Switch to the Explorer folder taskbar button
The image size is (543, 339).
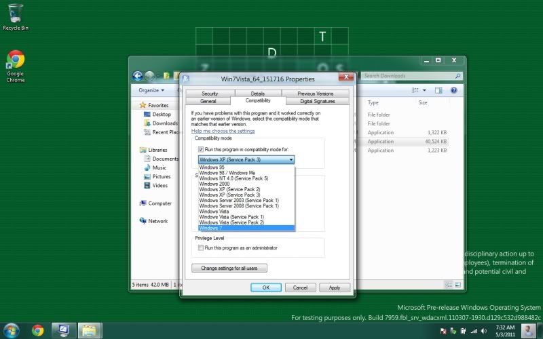click(x=90, y=331)
